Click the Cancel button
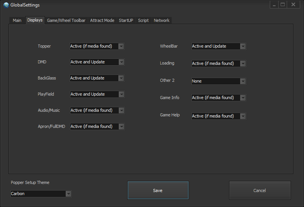304x207 pixels. tap(260, 190)
